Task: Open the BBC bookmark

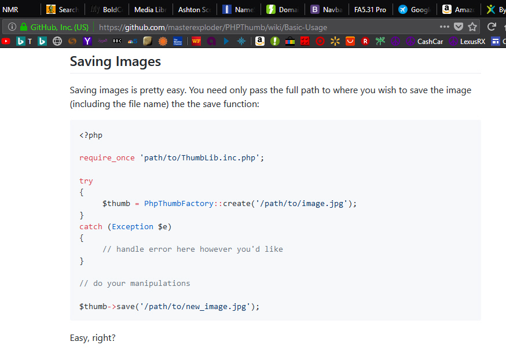Action: 118,41
